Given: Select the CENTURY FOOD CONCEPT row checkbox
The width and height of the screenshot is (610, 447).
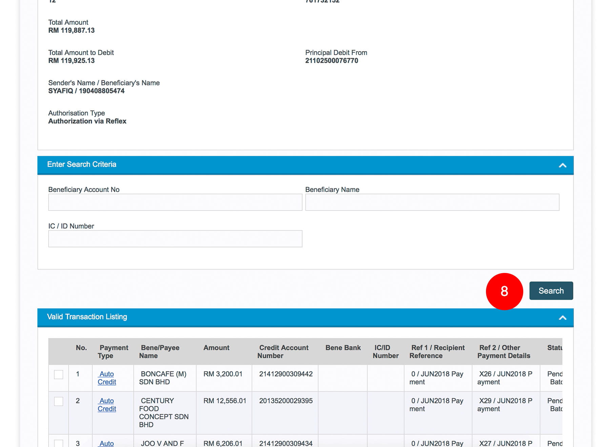Looking at the screenshot, I should pyautogui.click(x=59, y=401).
